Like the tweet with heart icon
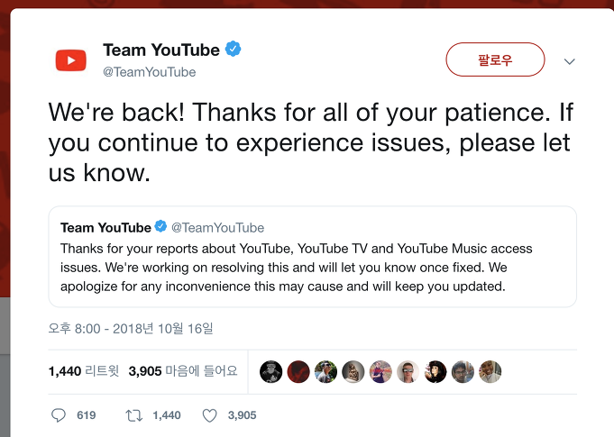Image resolution: width=614 pixels, height=437 pixels. pyautogui.click(x=209, y=415)
